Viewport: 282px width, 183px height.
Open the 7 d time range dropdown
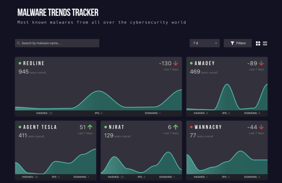(205, 43)
